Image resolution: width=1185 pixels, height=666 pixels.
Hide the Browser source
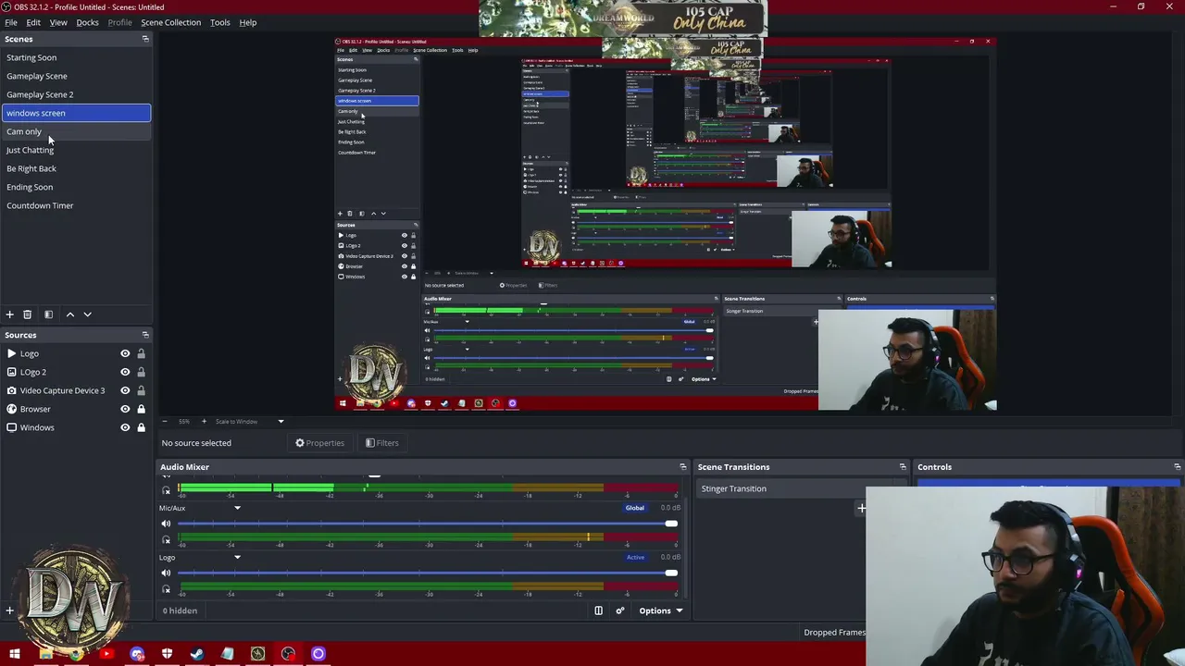point(125,409)
